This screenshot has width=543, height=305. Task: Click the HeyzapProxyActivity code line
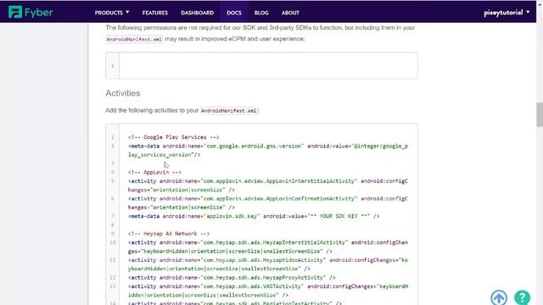click(232, 278)
